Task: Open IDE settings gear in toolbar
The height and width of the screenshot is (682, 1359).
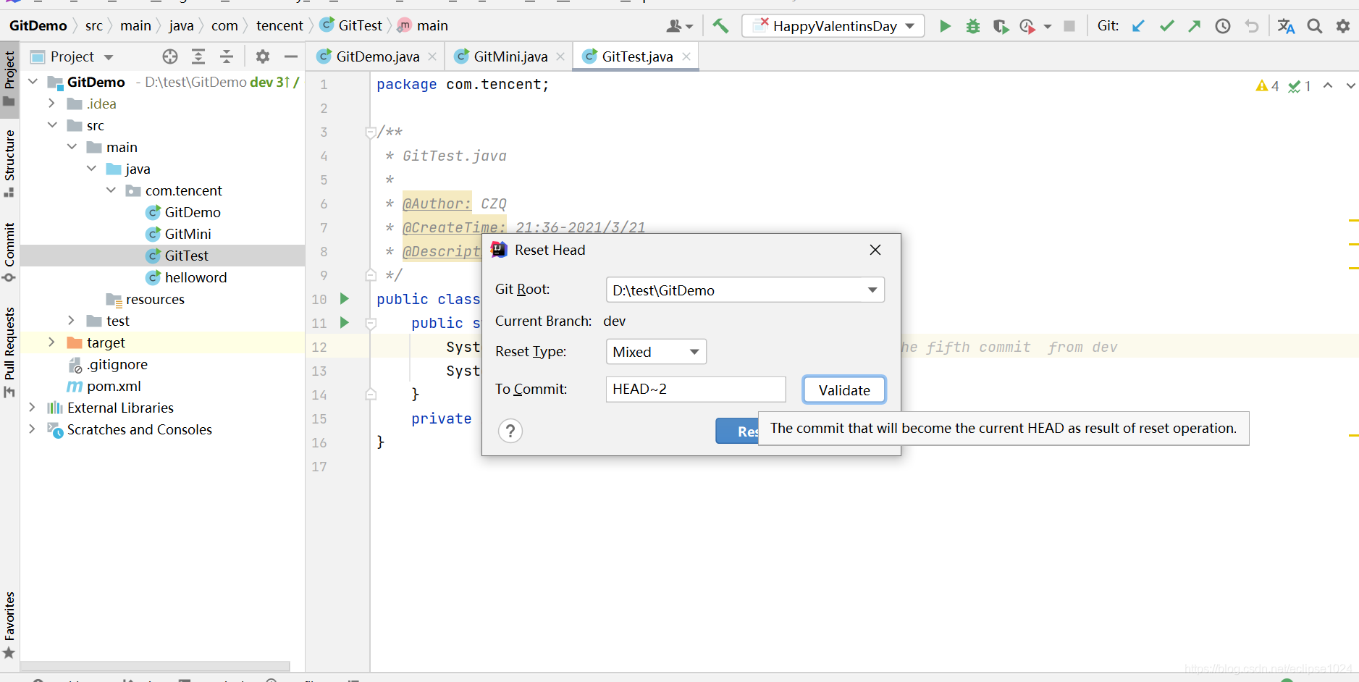Action: pyautogui.click(x=1343, y=26)
